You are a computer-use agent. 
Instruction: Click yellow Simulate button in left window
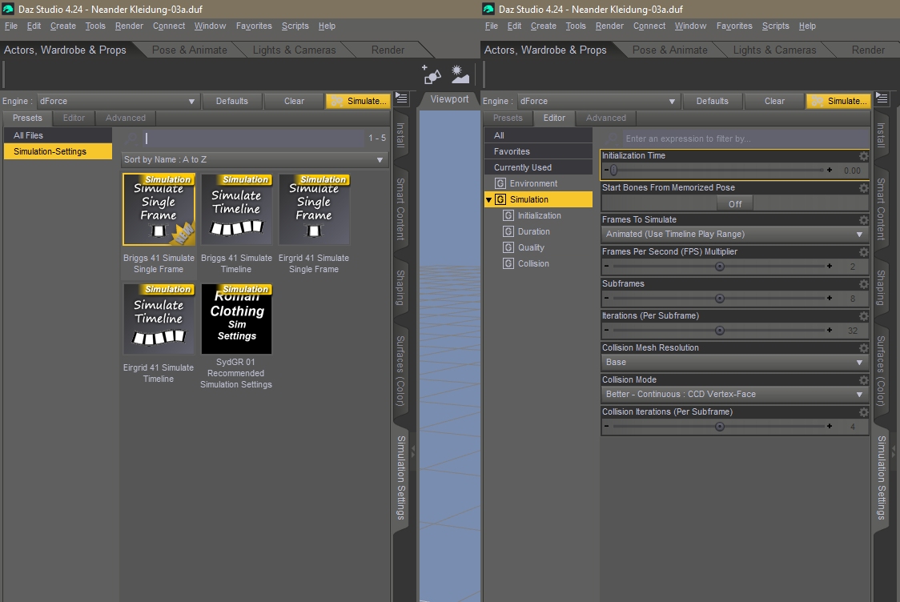(x=359, y=101)
